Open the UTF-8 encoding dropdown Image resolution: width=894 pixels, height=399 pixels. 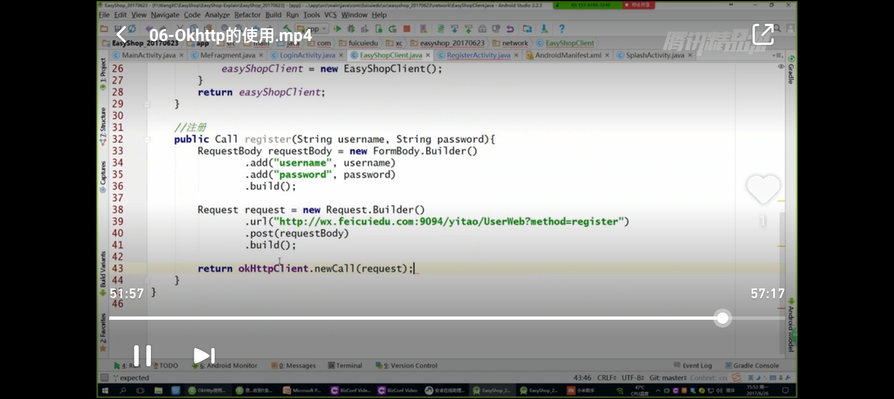click(632, 378)
